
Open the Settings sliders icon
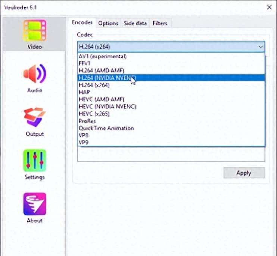35,160
